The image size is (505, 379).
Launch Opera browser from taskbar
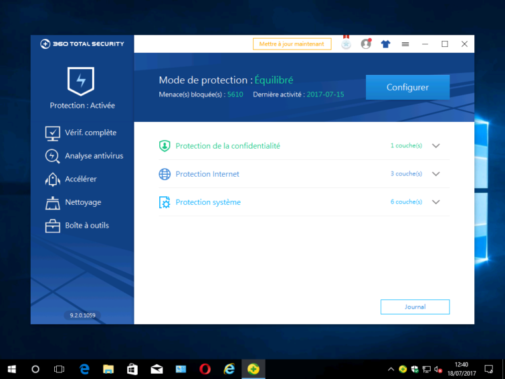[x=205, y=369]
